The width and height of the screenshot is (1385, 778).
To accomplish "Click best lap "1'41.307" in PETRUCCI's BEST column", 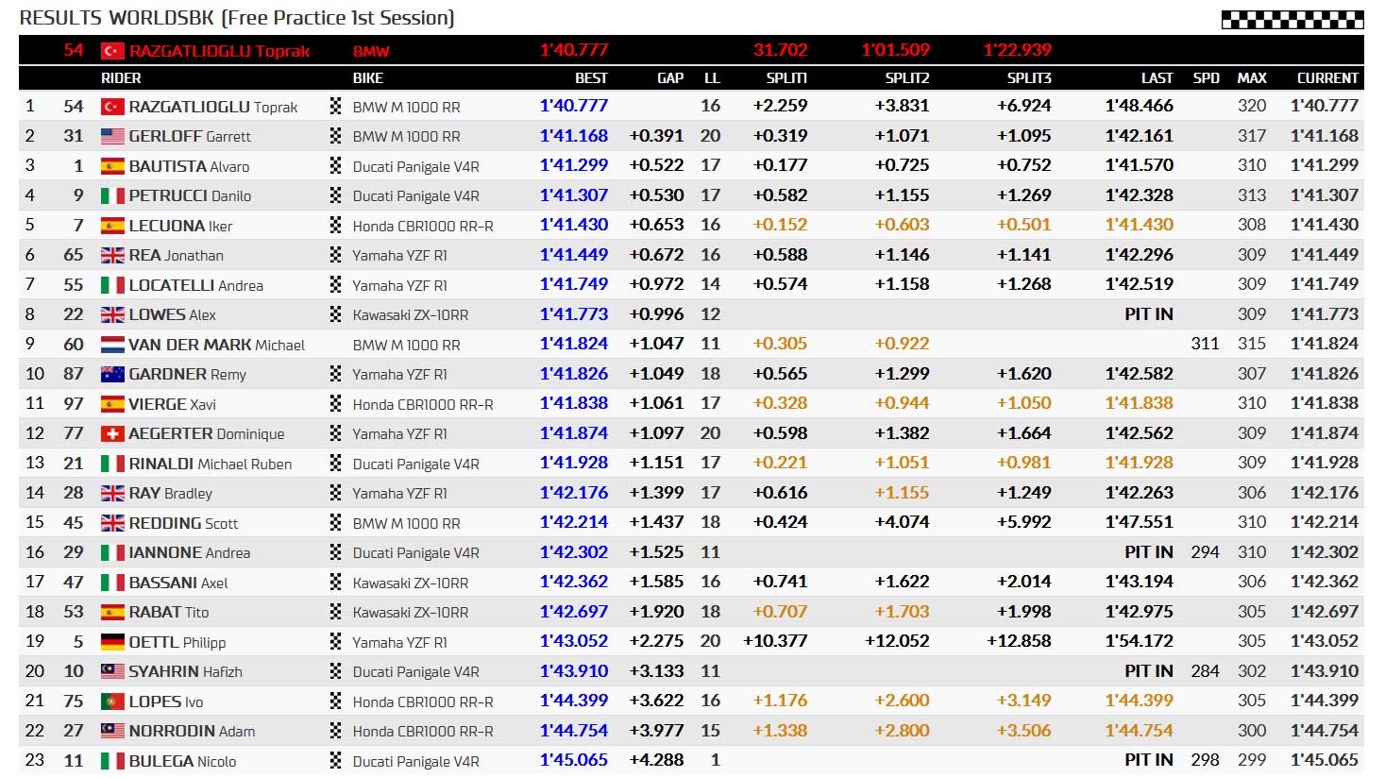I will [574, 195].
